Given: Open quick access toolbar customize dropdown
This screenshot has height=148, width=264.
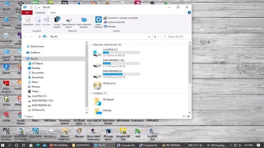Looking at the screenshot, I should (x=39, y=7).
